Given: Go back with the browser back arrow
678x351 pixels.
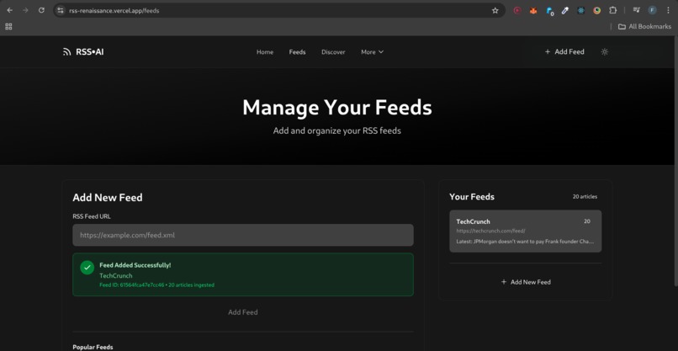Looking at the screenshot, I should click(9, 10).
